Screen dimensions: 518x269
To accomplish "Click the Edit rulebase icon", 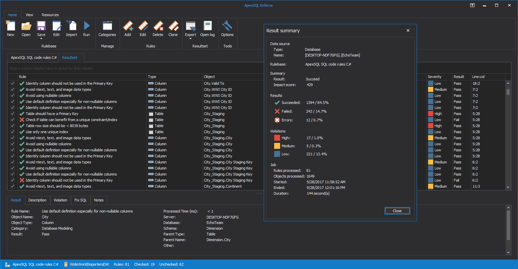I will point(56,26).
